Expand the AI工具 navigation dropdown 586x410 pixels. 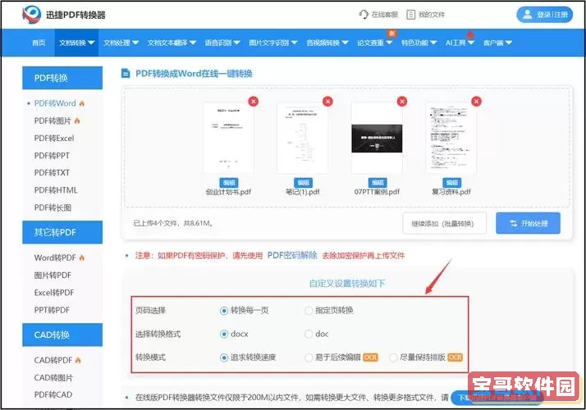point(460,43)
